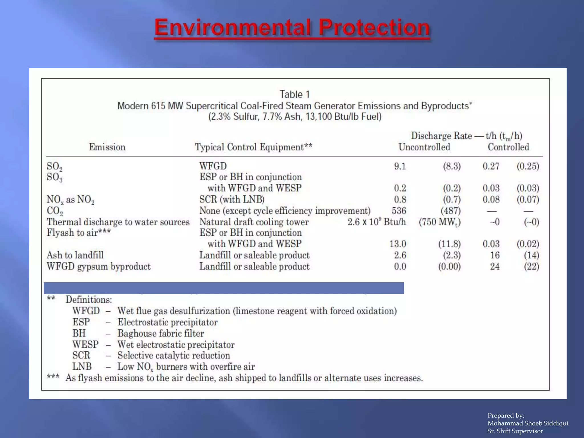Click Ash to landfill row label

pos(75,255)
